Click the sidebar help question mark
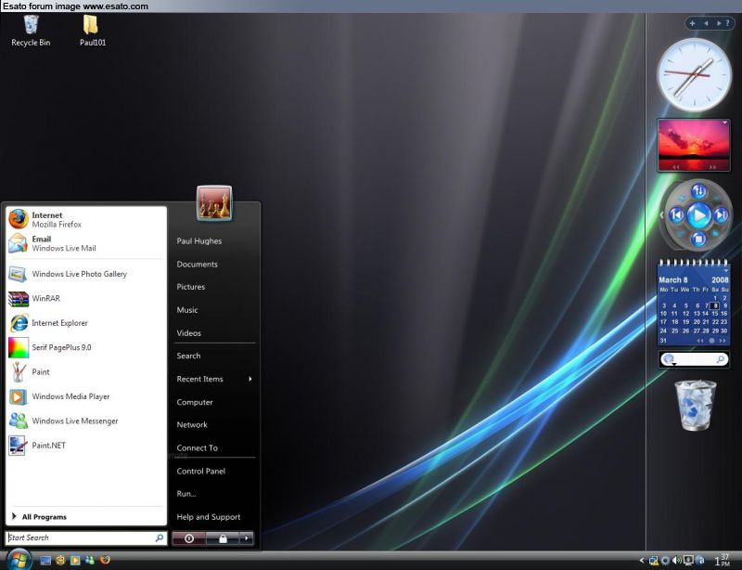The image size is (742, 570). (x=727, y=23)
